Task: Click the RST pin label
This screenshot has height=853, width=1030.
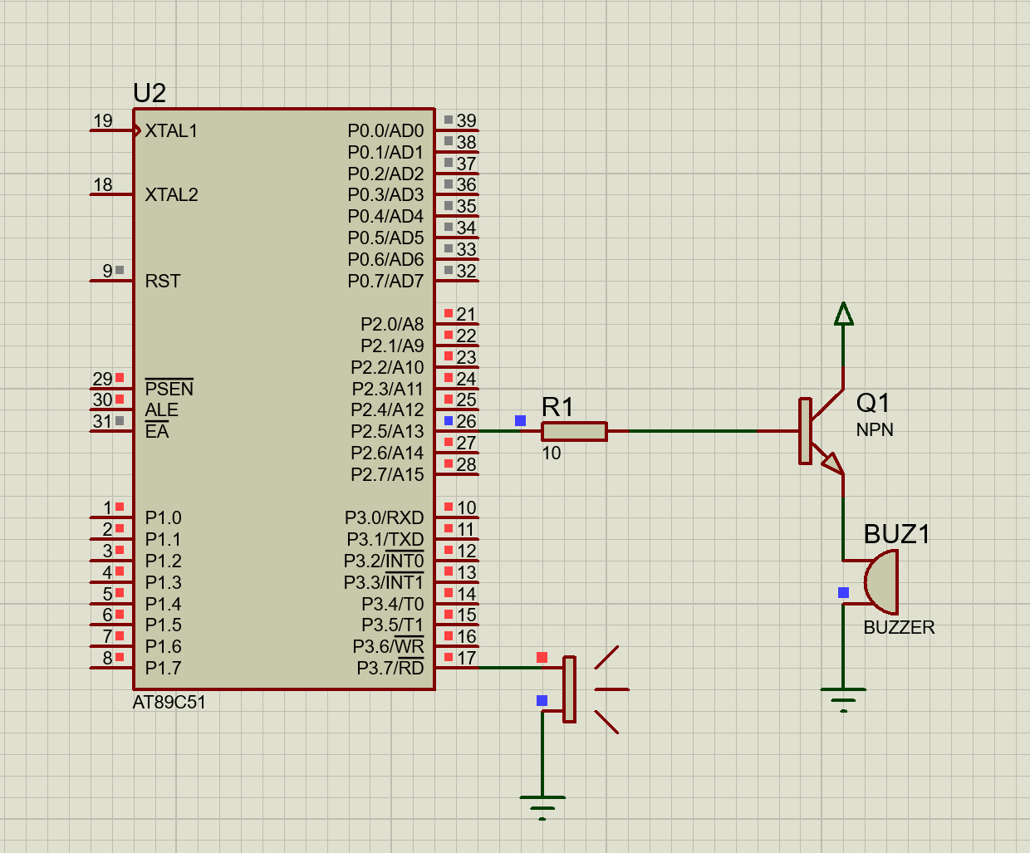Action: point(163,282)
